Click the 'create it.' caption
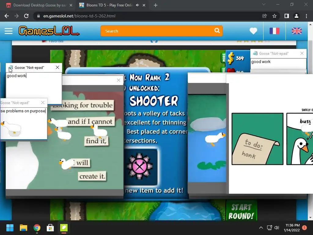The image size is (313, 235). (x=92, y=176)
